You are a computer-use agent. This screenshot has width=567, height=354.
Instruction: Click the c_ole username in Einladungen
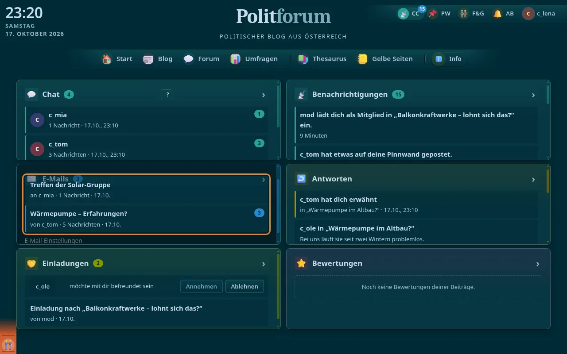[43, 286]
